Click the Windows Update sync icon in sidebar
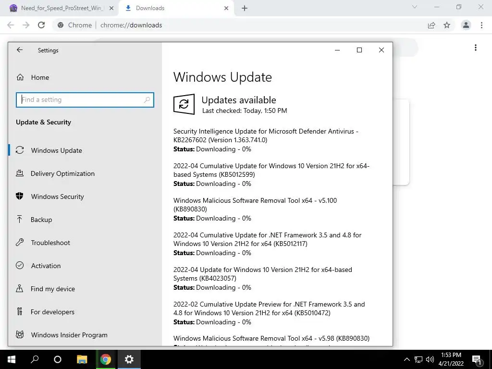This screenshot has height=369, width=492. (x=20, y=150)
